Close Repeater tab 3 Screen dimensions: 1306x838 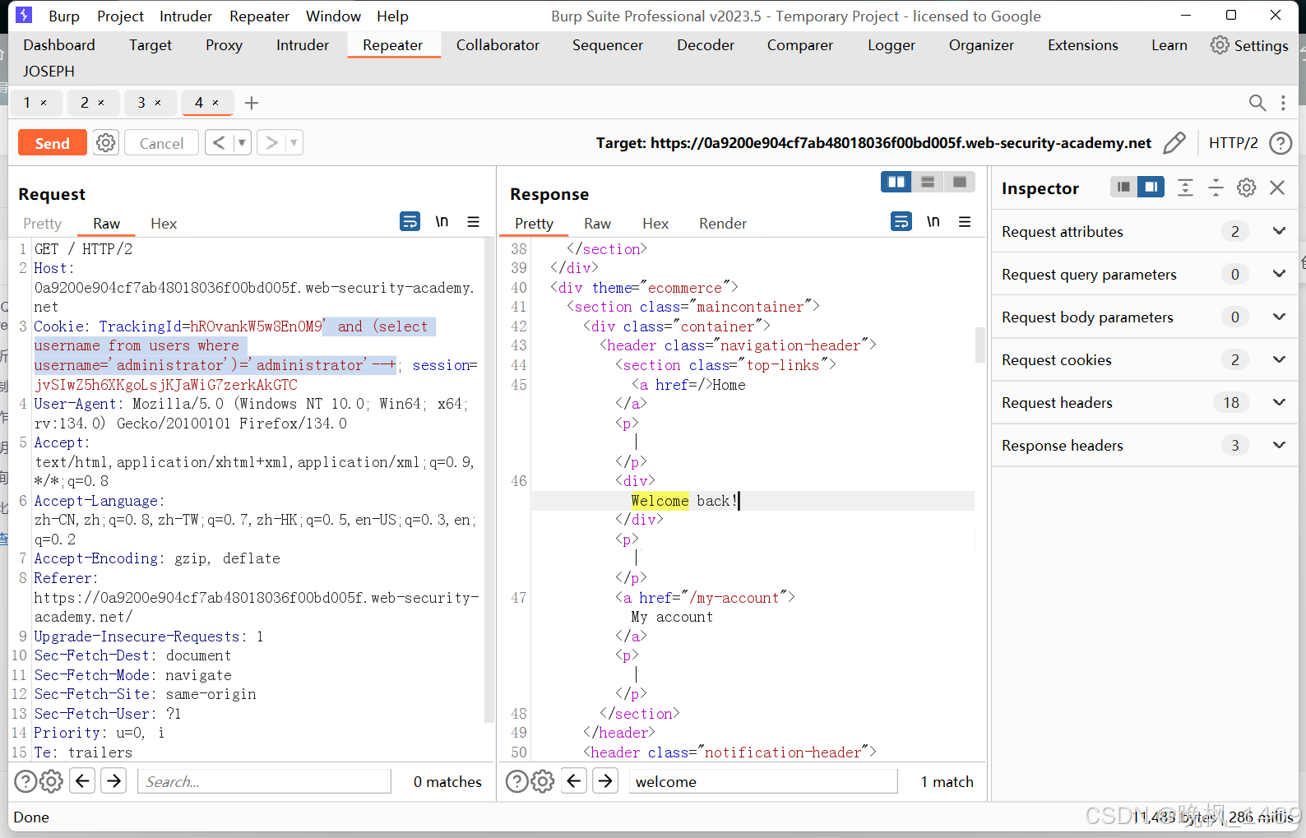[158, 103]
